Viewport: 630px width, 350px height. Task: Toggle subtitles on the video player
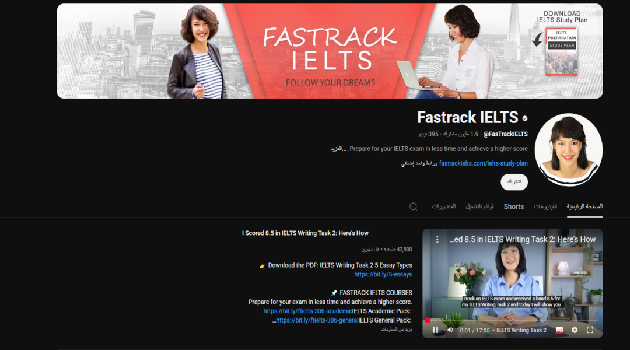559,330
